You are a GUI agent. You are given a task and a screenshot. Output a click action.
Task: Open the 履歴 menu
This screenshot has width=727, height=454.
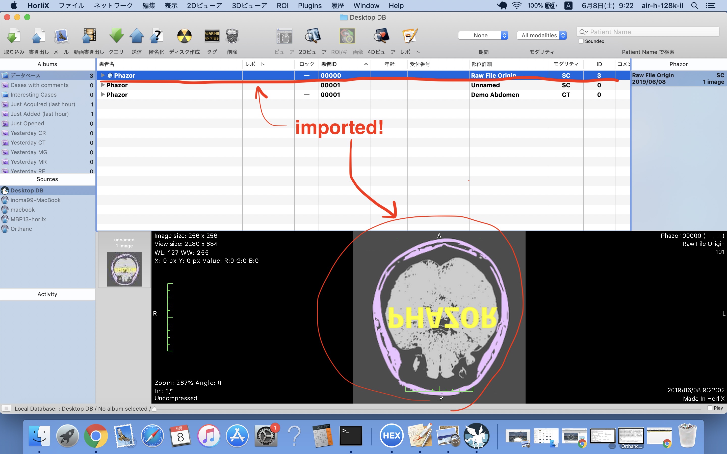click(337, 5)
